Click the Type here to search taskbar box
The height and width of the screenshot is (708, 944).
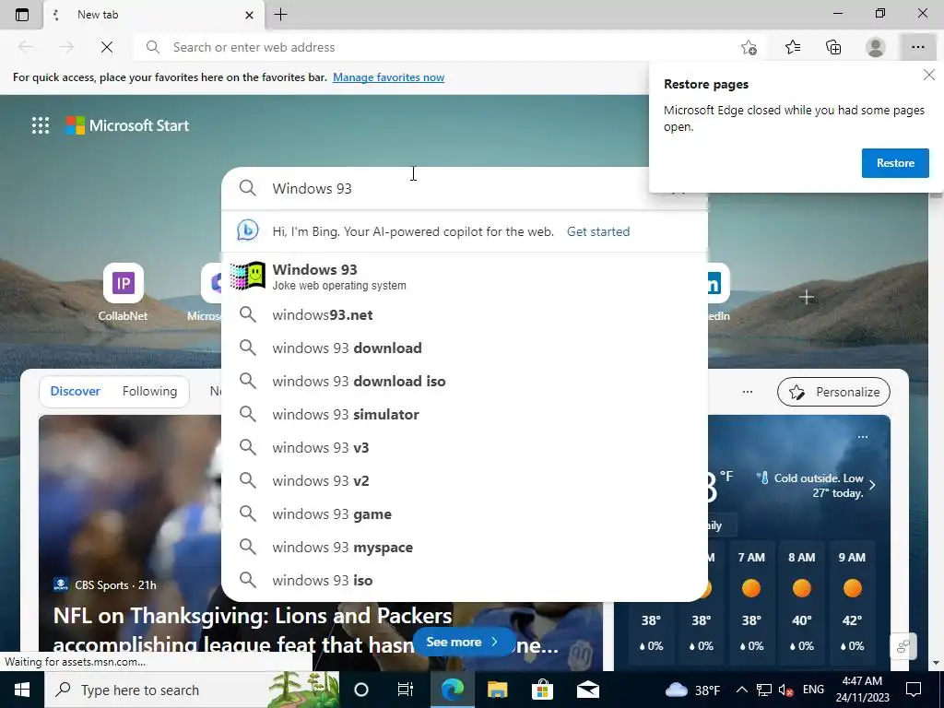coord(192,690)
